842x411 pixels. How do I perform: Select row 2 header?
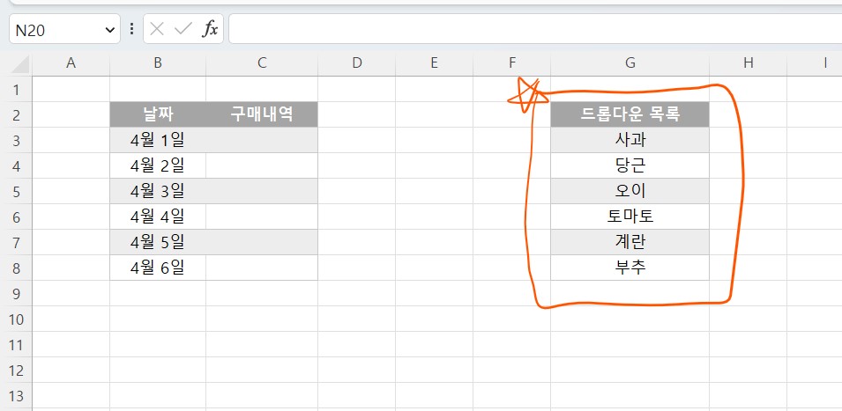16,114
